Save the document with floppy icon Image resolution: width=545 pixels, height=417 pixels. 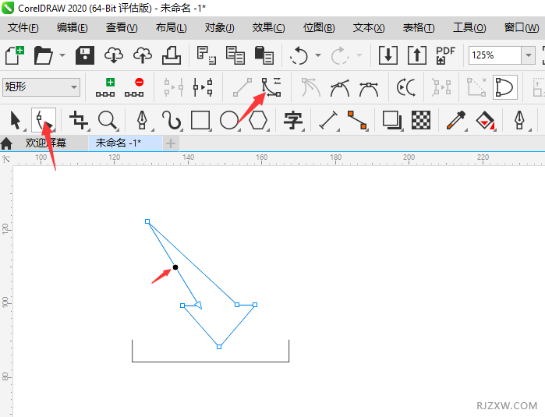85,55
